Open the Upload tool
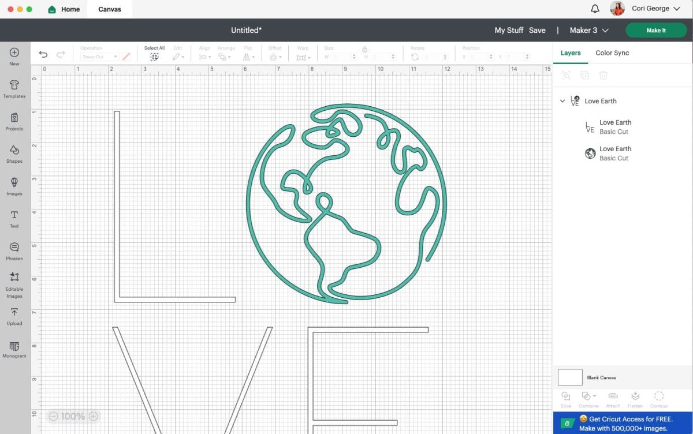The image size is (693, 434). click(x=14, y=316)
